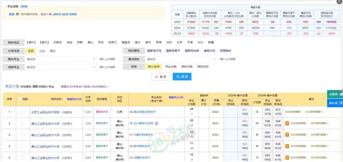
Task: Select 天津 region filter
Action: tap(190, 42)
